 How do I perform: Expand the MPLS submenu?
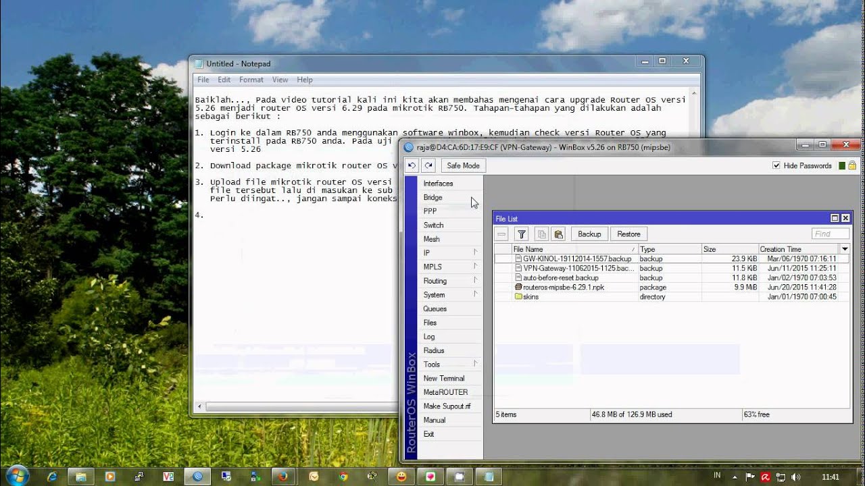point(449,267)
